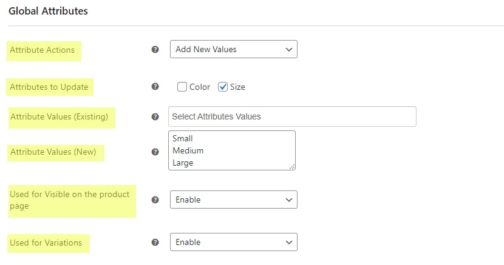Click the Size checkbox label text
504x265 pixels.
click(237, 87)
